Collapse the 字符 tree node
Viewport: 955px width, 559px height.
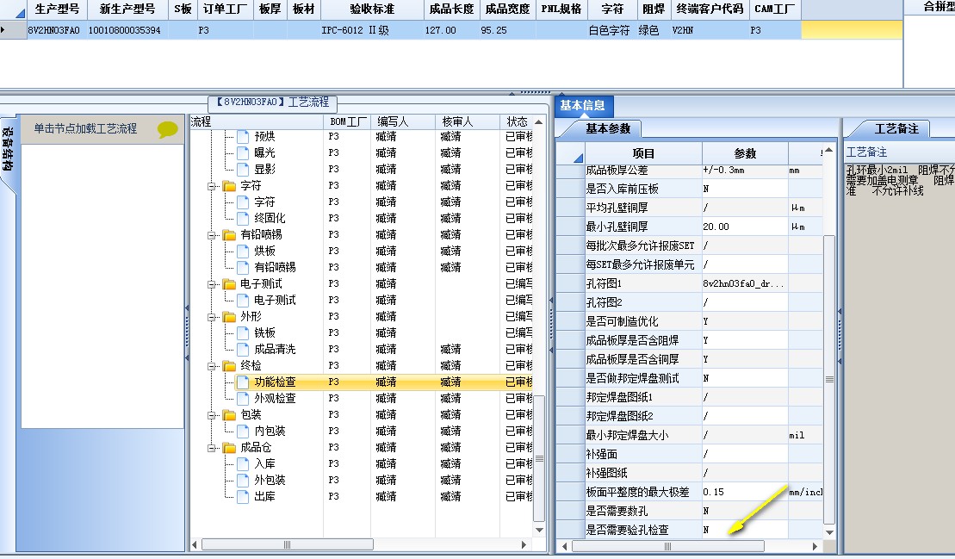211,186
